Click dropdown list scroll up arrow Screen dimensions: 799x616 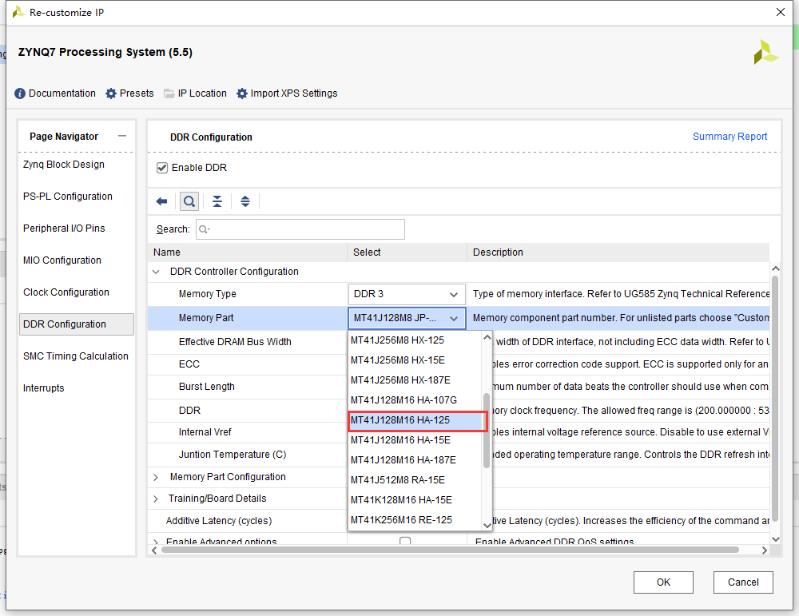487,337
